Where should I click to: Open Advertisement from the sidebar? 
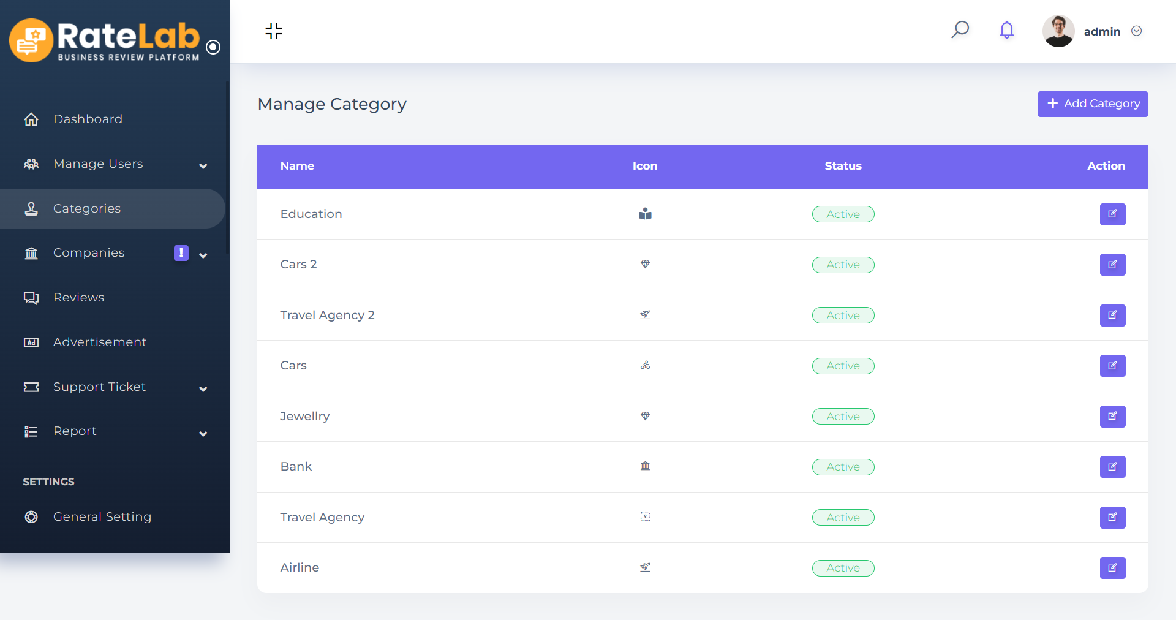click(100, 342)
